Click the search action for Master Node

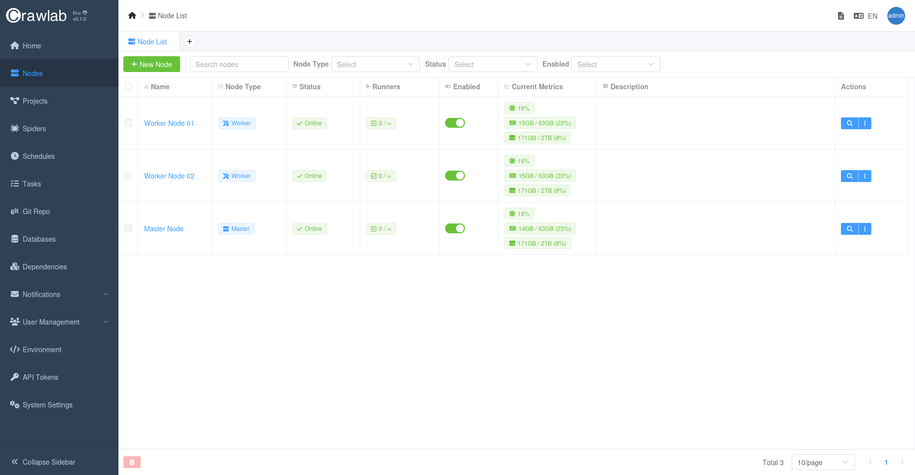(x=849, y=228)
